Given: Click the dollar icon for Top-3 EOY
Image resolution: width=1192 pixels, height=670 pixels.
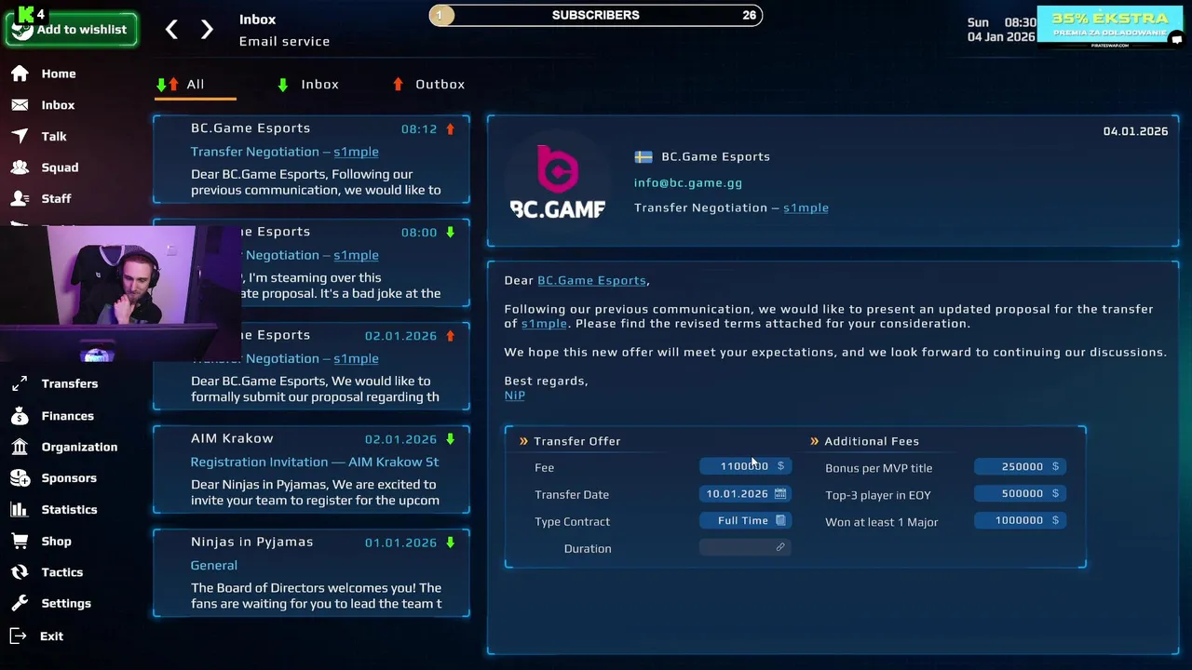Looking at the screenshot, I should 1055,493.
